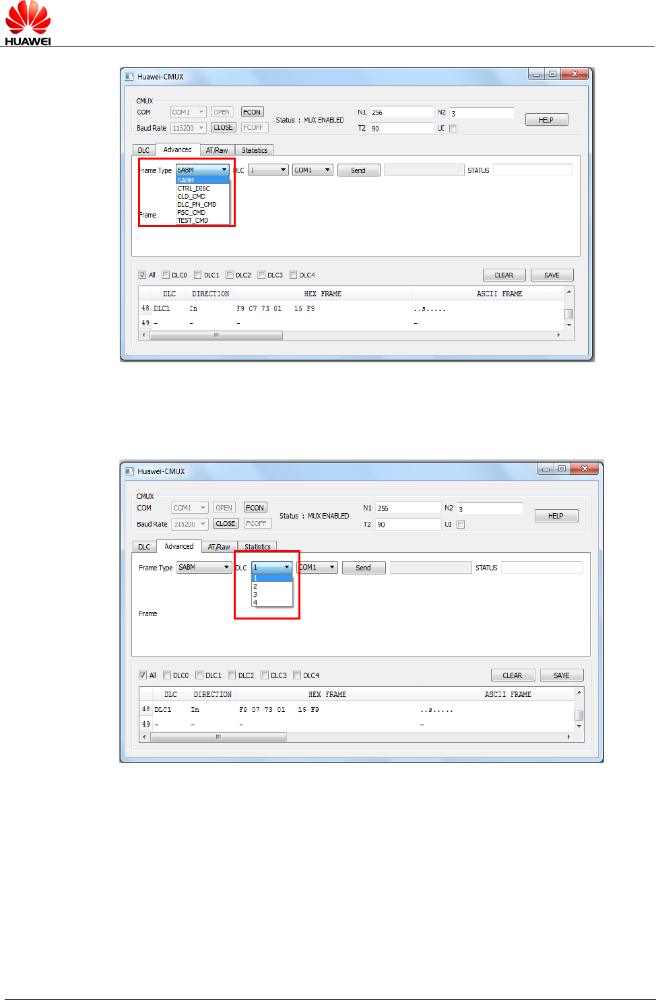The image size is (656, 1000).
Task: Check DLC4 filter in window with DLC list open
Action: (297, 675)
